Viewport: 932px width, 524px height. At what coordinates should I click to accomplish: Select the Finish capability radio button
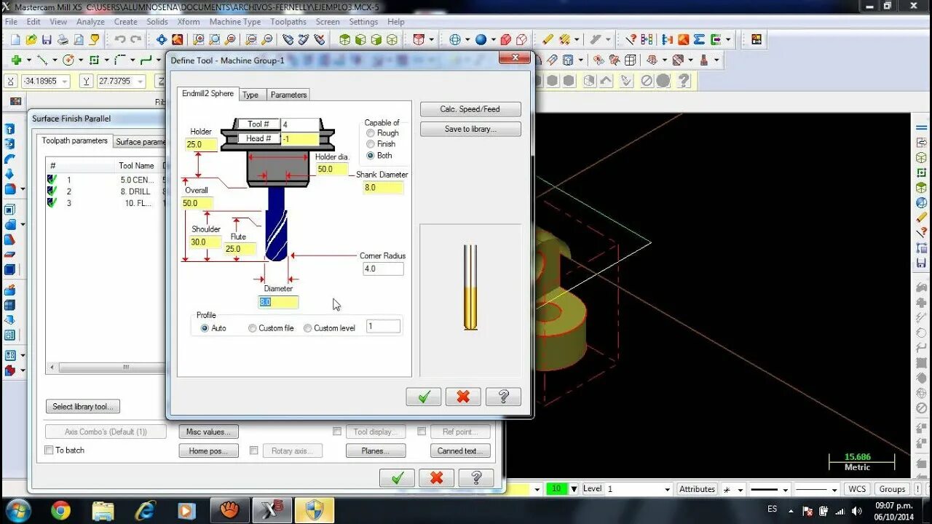(371, 144)
